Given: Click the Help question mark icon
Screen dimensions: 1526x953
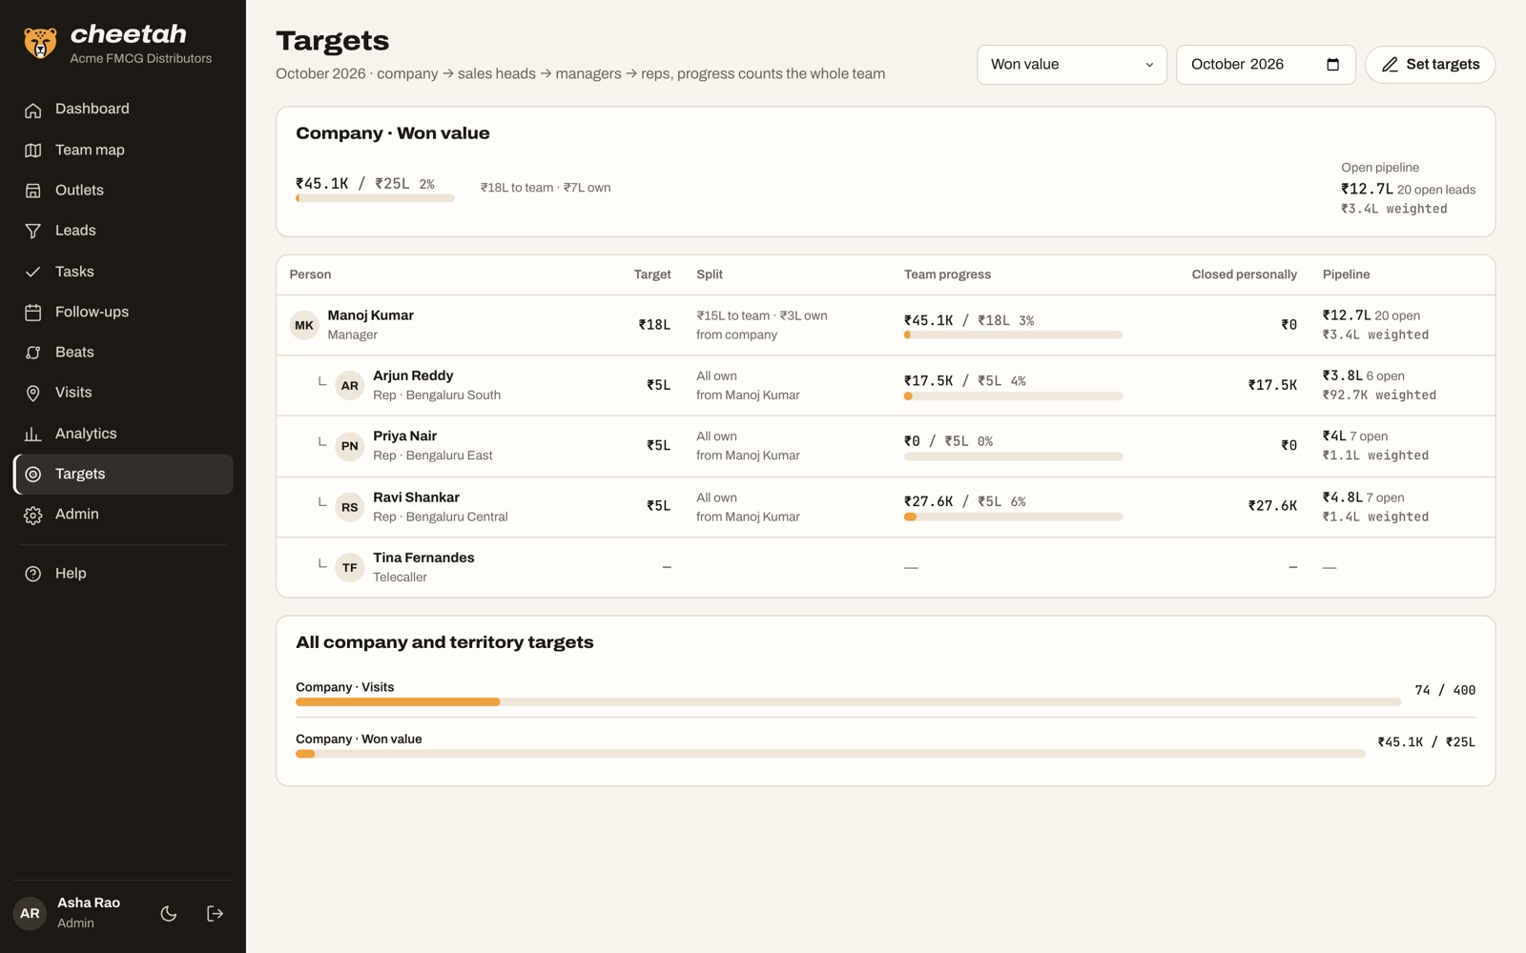Looking at the screenshot, I should point(33,574).
